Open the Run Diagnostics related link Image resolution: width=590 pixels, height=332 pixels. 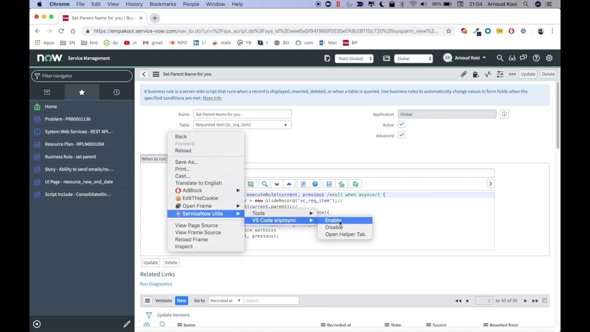pyautogui.click(x=156, y=284)
